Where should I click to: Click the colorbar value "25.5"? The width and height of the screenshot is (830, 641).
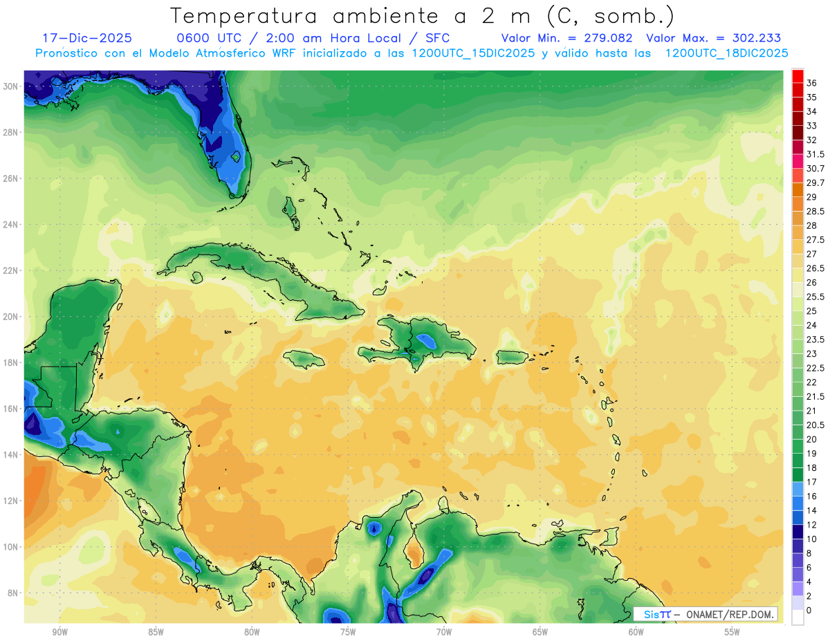click(815, 297)
